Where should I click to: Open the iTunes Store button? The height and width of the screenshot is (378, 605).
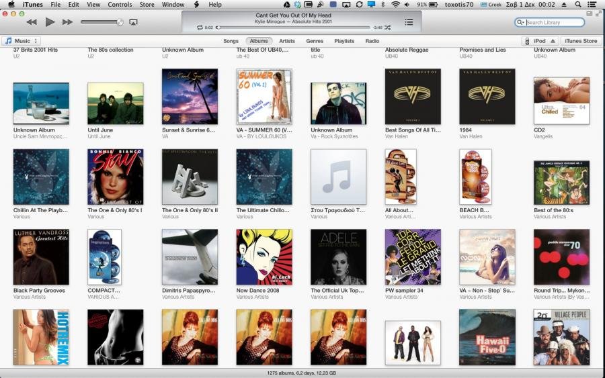[581, 41]
